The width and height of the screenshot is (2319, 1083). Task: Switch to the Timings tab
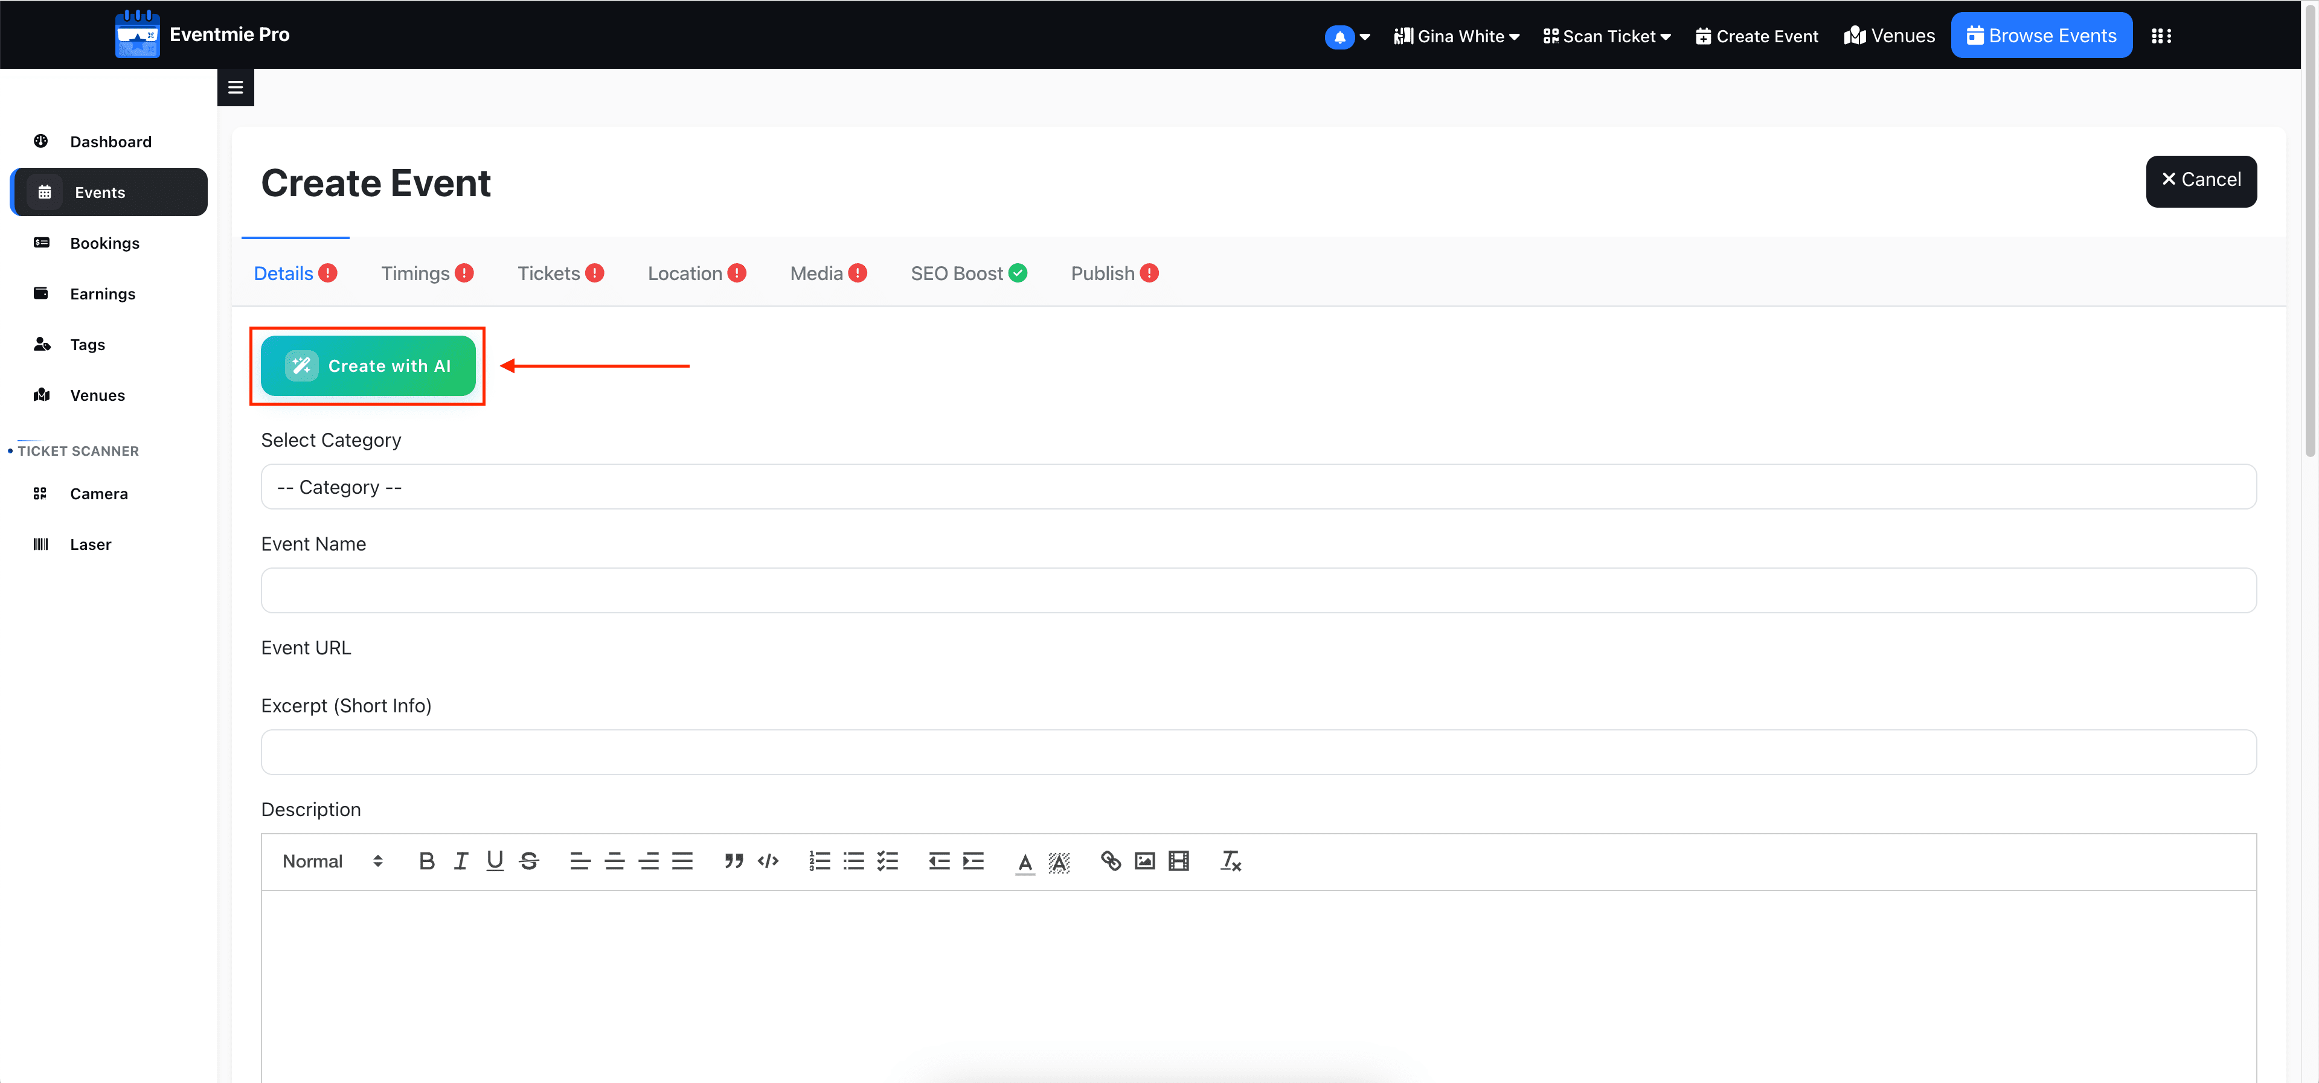426,273
